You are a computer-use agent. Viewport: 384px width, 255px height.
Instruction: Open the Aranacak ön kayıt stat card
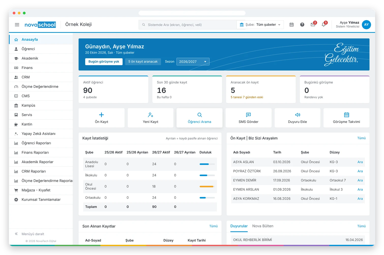coord(261,89)
